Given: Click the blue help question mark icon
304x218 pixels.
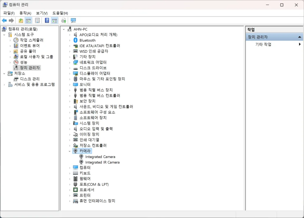Looking at the screenshot, I should (x=47, y=20).
